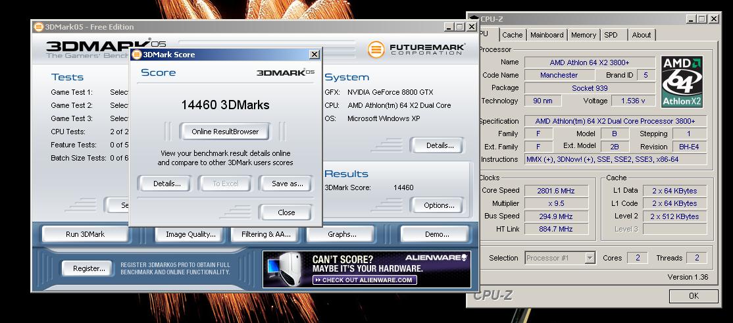Close the 3DMark Score dialog with X

[314, 55]
